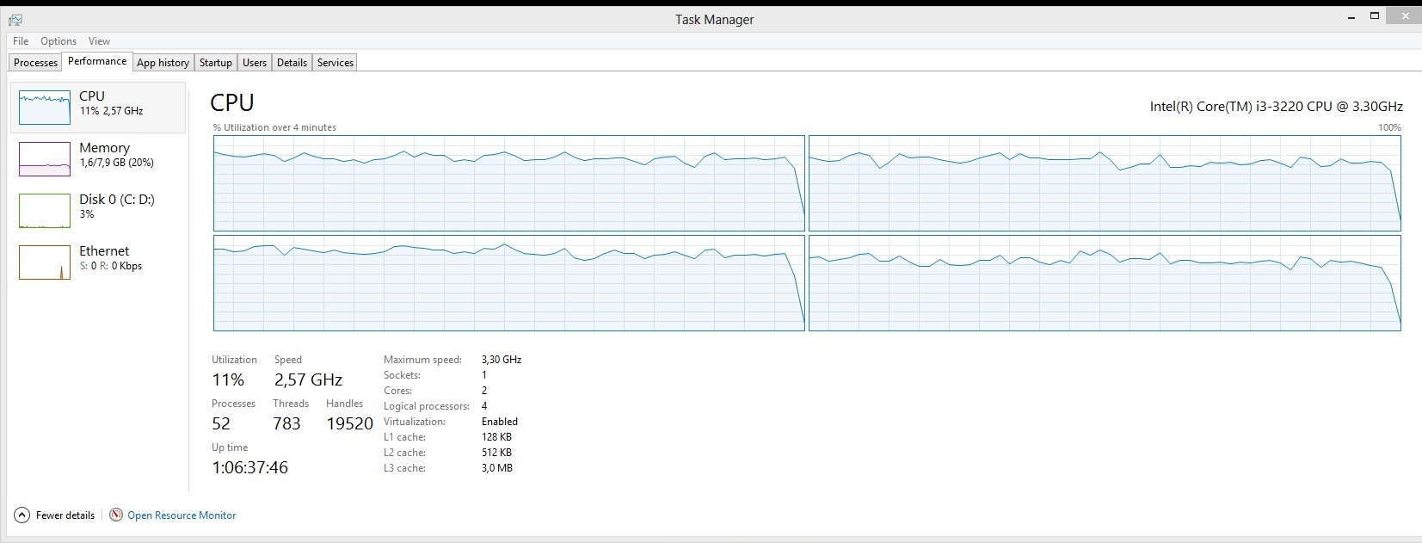Open the Disk 0 performance graph
The image size is (1422, 543).
click(45, 211)
